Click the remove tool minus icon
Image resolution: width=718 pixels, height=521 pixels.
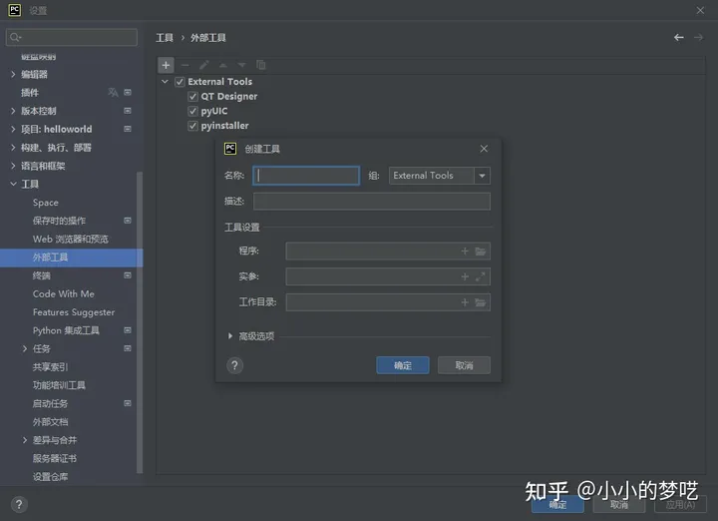[x=185, y=65]
